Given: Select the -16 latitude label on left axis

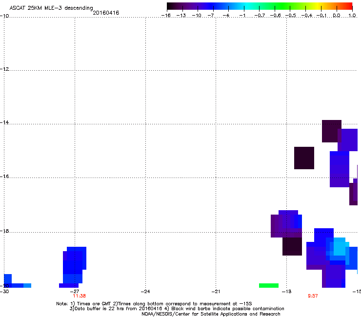Looking at the screenshot, I should 4,177.
